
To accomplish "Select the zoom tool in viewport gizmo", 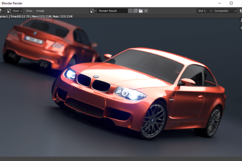I will tap(241, 20).
